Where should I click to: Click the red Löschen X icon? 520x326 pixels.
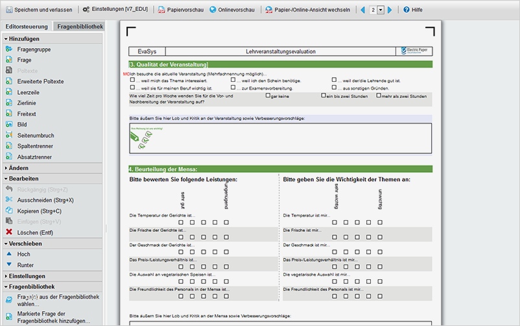point(9,232)
